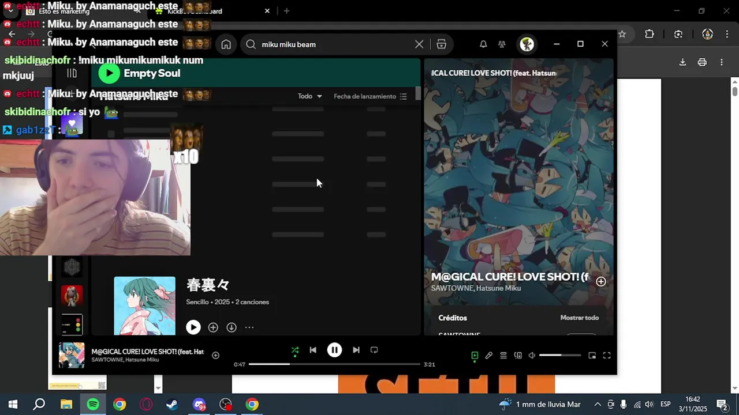Add current track via plus icon in player bar
Image resolution: width=739 pixels, height=415 pixels.
click(x=215, y=356)
